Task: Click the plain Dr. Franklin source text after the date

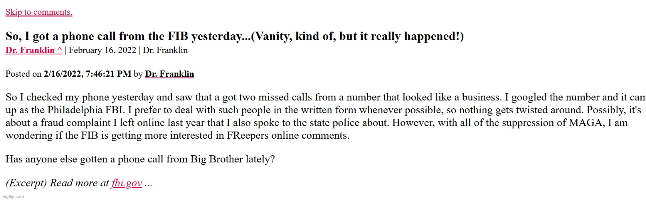Action: [165, 50]
